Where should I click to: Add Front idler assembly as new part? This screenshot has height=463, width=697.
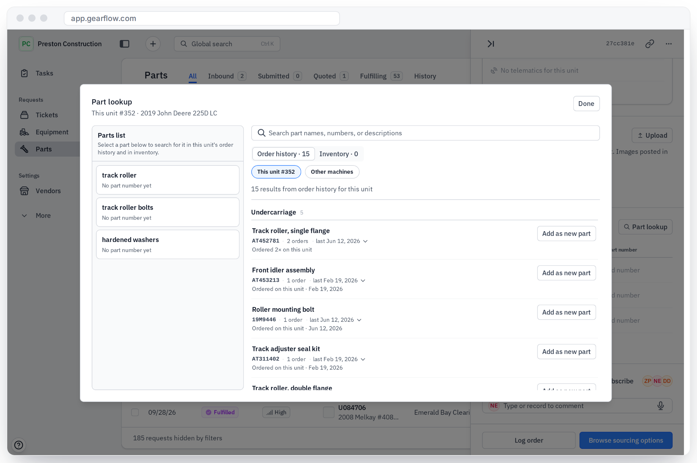(566, 273)
